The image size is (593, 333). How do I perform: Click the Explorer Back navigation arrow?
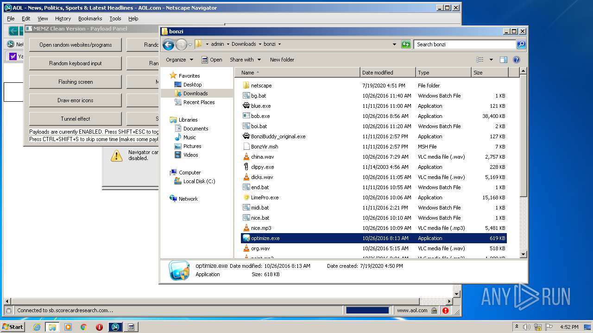[168, 44]
